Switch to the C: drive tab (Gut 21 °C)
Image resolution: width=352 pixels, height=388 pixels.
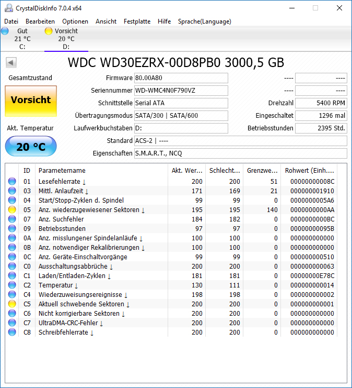coord(22,39)
